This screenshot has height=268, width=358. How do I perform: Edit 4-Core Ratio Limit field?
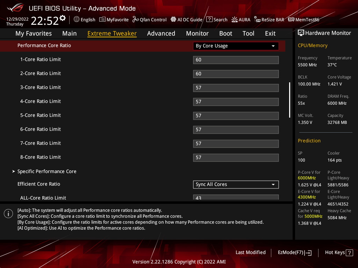236,102
